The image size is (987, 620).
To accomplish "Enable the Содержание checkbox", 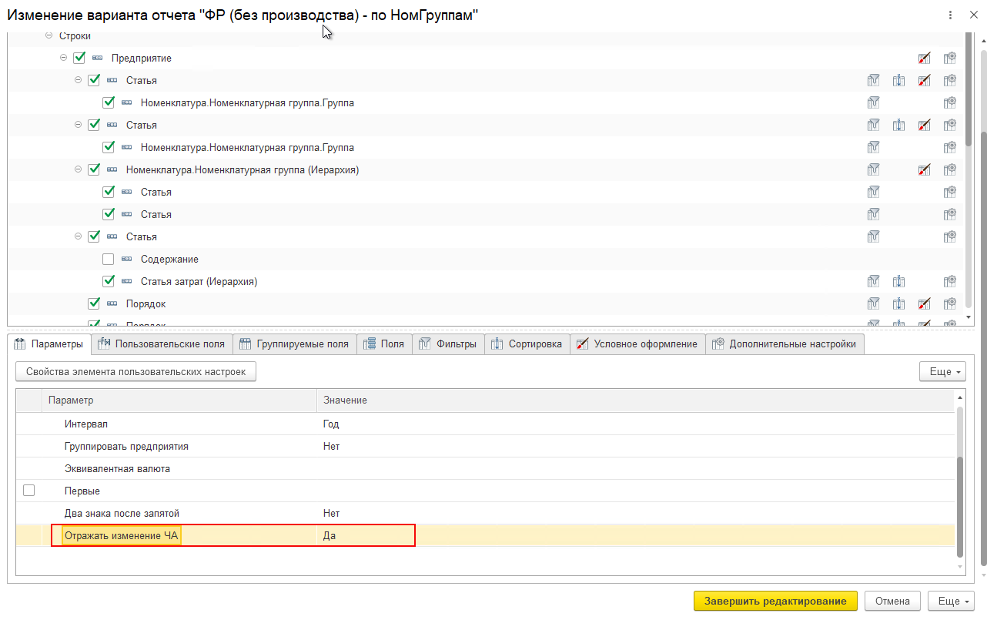I will pyautogui.click(x=109, y=259).
